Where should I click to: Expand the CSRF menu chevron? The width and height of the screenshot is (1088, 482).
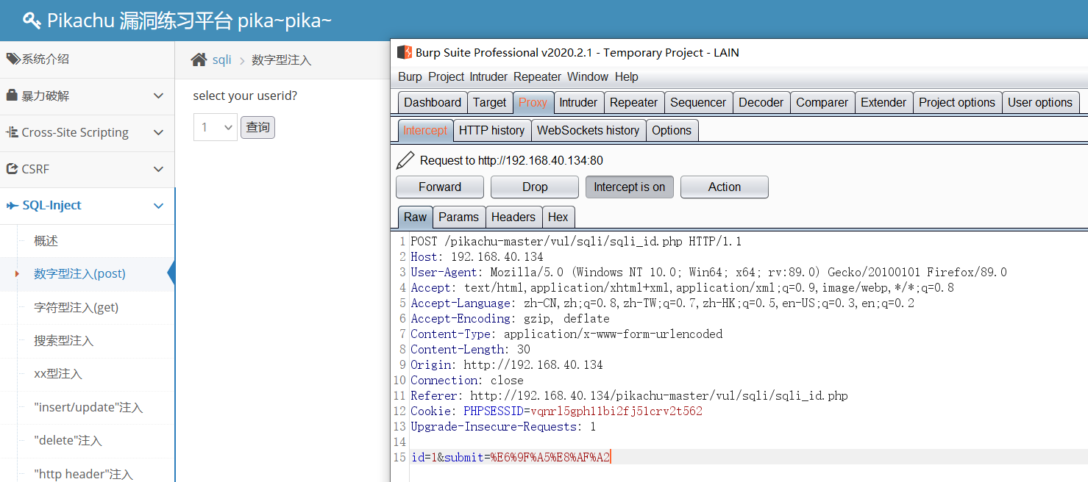tap(158, 169)
